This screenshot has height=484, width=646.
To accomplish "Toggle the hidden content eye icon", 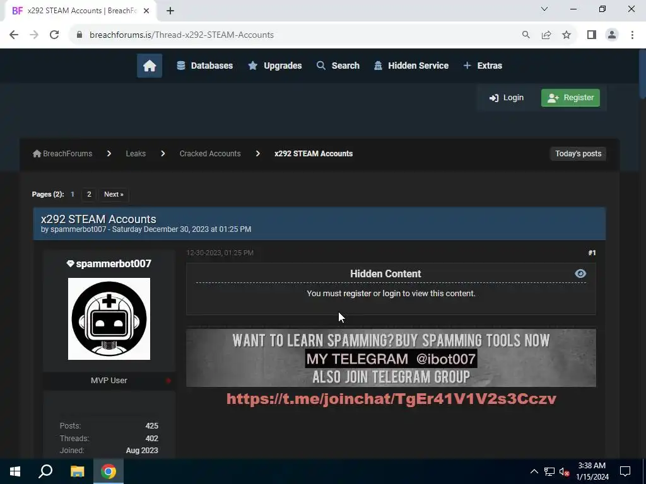I will (580, 274).
